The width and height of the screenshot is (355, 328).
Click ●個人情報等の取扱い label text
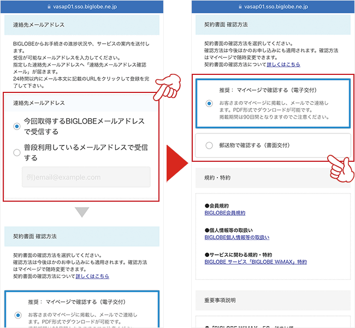click(229, 230)
